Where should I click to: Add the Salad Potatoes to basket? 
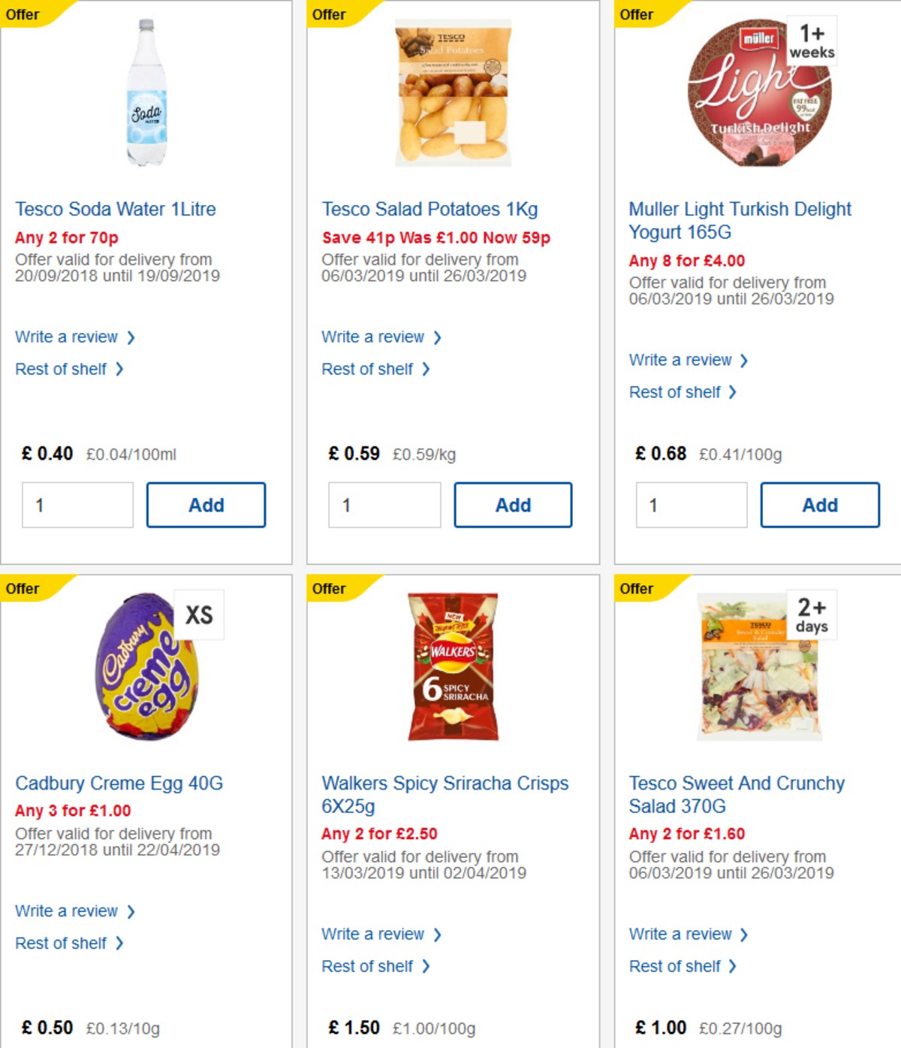[513, 505]
